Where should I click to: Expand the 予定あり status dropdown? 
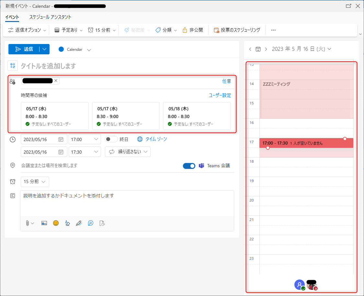point(68,30)
